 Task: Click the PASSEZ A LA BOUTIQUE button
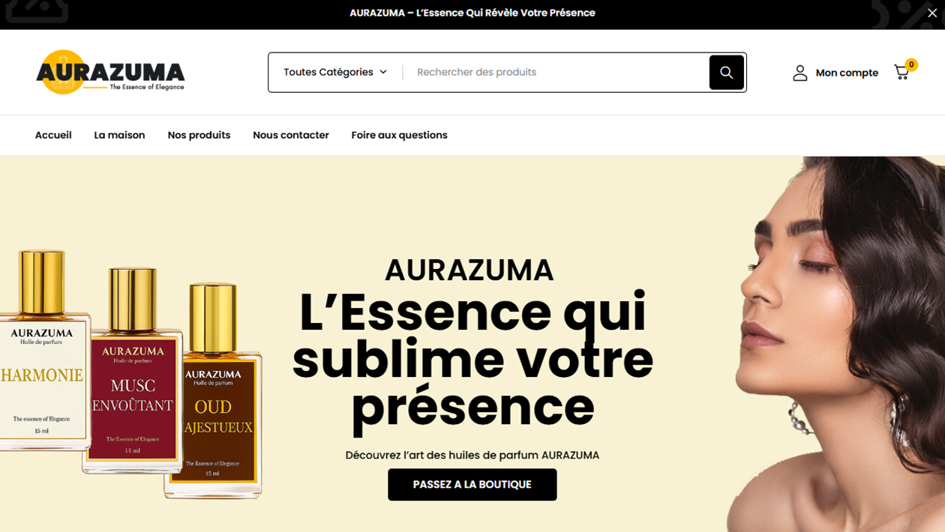[472, 485]
